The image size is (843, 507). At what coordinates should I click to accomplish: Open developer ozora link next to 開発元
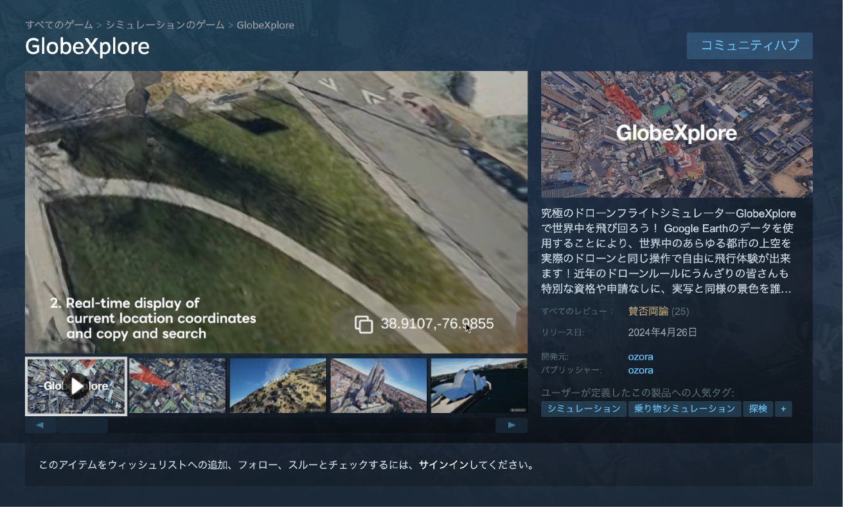[x=640, y=356]
